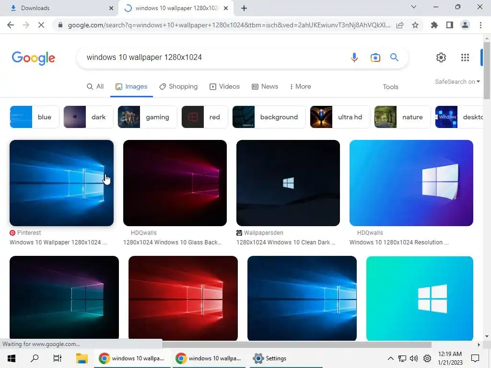The width and height of the screenshot is (491, 368).
Task: Open the Chrome profile avatar
Action: (x=465, y=25)
